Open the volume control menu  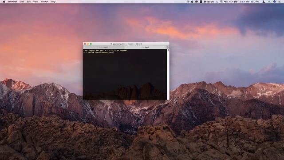pos(226,2)
